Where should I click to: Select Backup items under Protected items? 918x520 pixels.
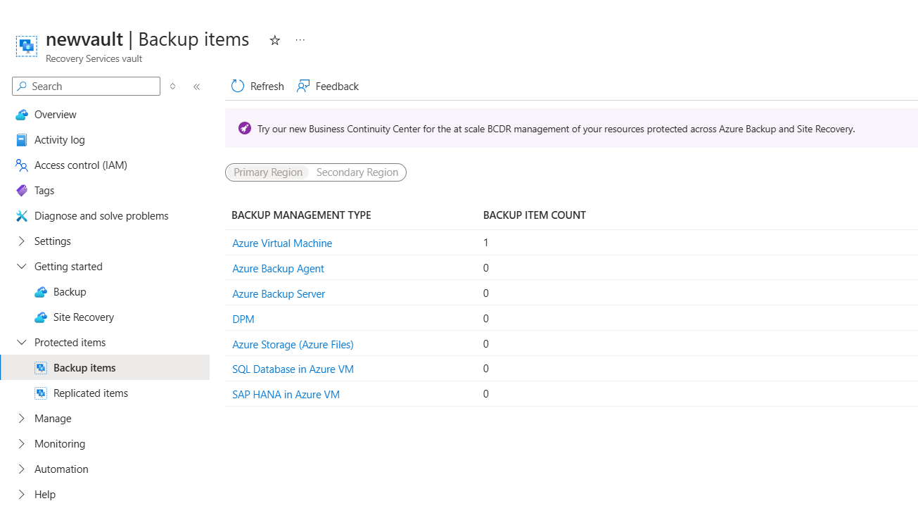(x=84, y=368)
